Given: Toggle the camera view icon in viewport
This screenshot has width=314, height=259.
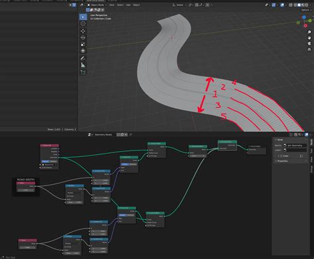Looking at the screenshot, I should point(309,44).
